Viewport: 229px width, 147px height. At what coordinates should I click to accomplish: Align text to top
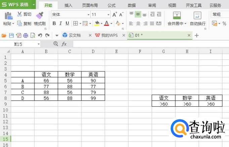(x=131, y=14)
